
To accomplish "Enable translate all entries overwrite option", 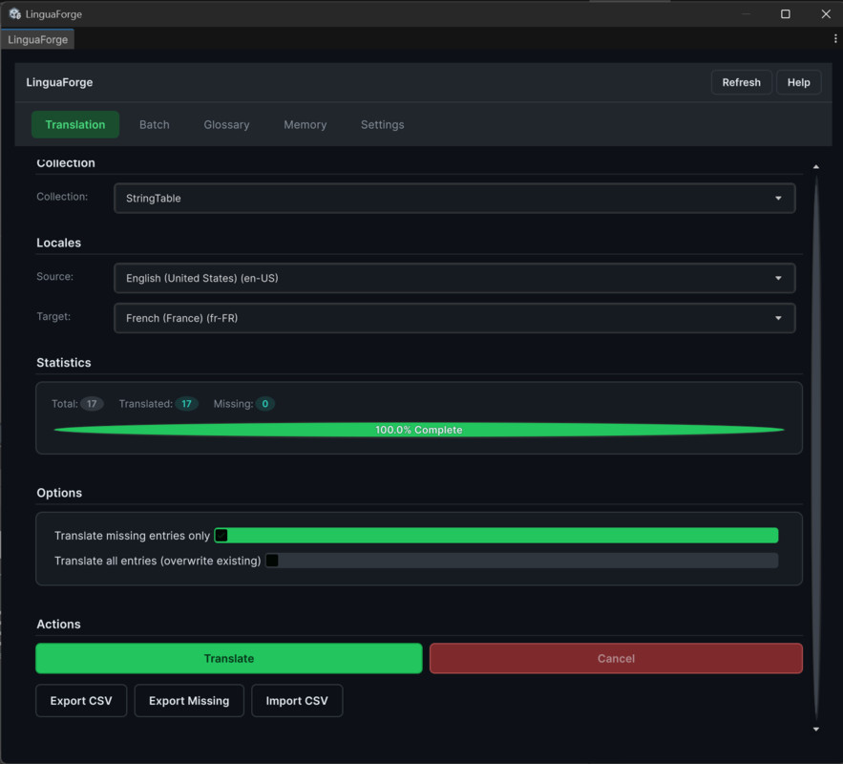I will (272, 560).
